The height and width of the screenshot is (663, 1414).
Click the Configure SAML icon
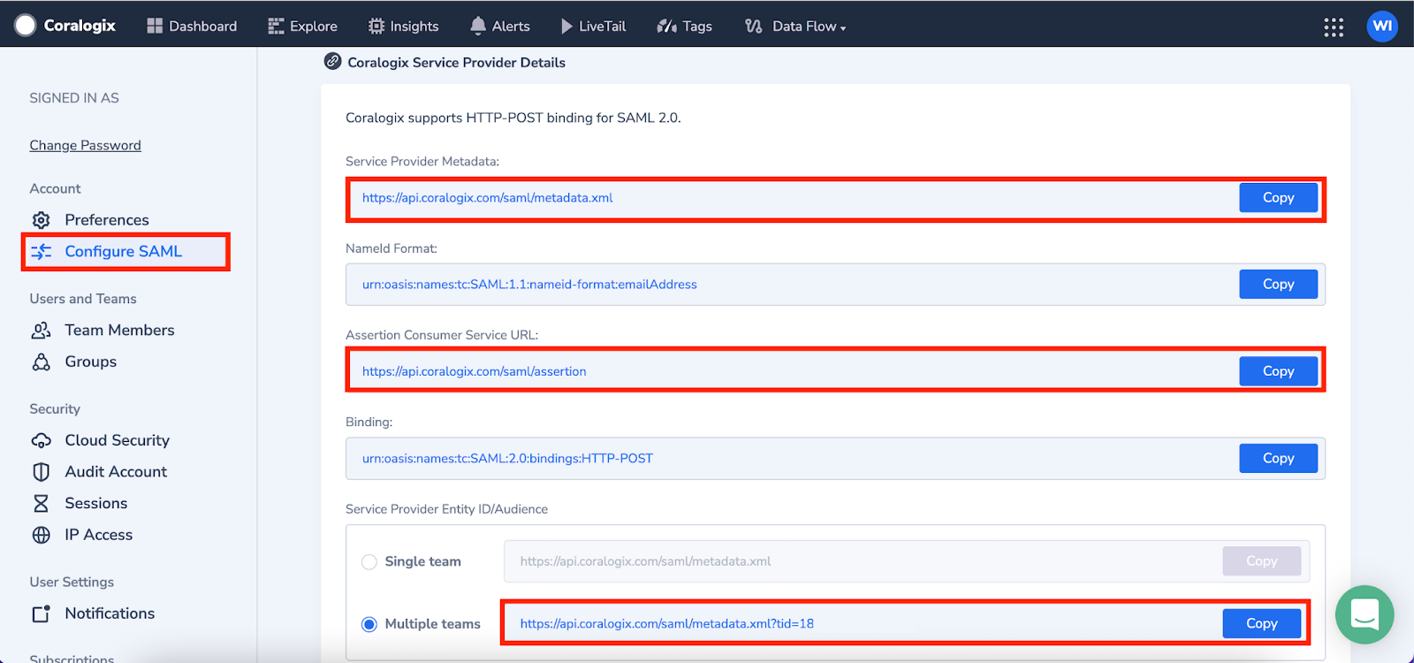pos(42,252)
